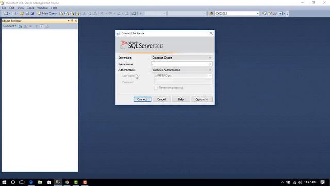Click the Connect button in dialog
The width and height of the screenshot is (330, 186).
[142, 99]
